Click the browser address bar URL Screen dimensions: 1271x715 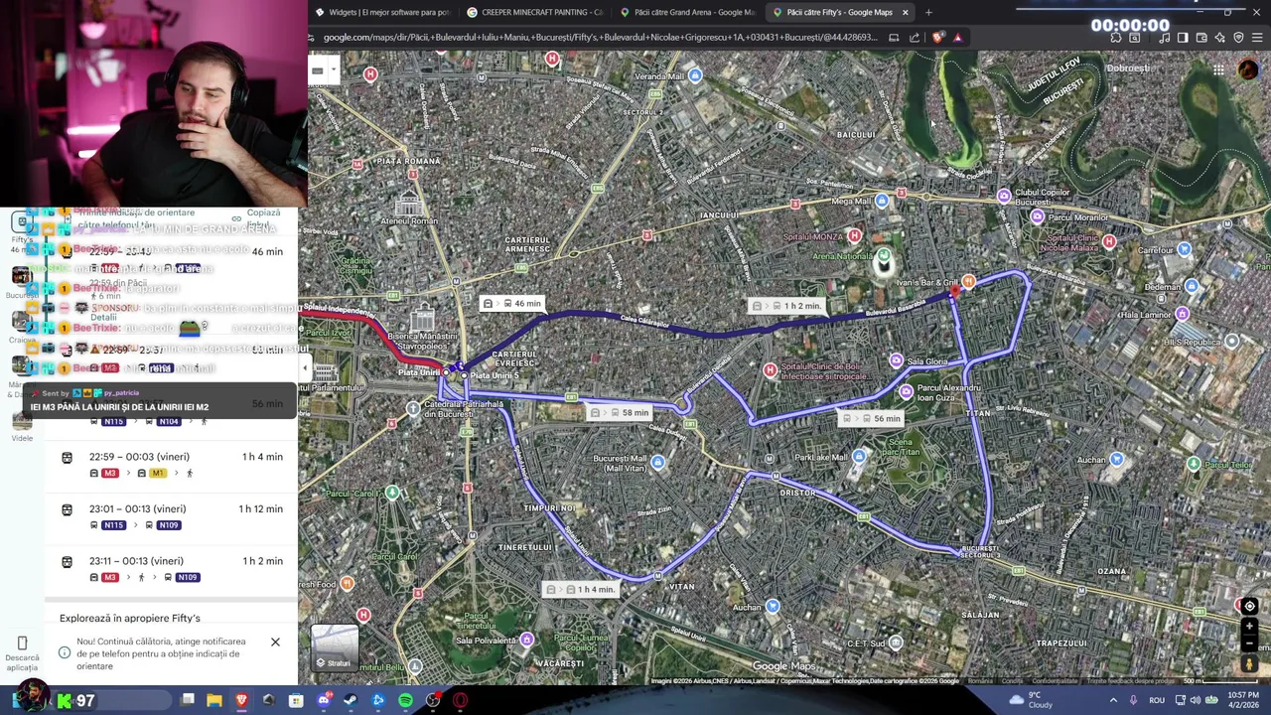click(x=600, y=38)
